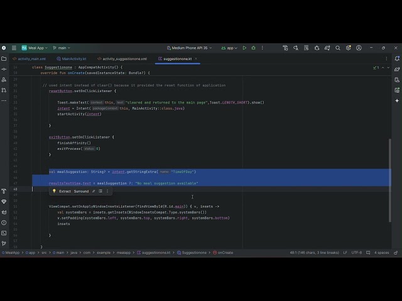
Task: Click the caret position 48:1 status
Action: coord(314,253)
